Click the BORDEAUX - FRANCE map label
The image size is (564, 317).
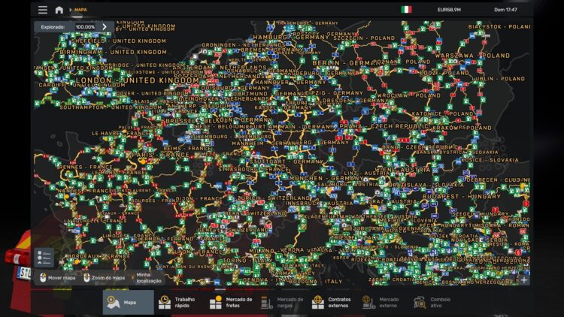click(x=99, y=256)
